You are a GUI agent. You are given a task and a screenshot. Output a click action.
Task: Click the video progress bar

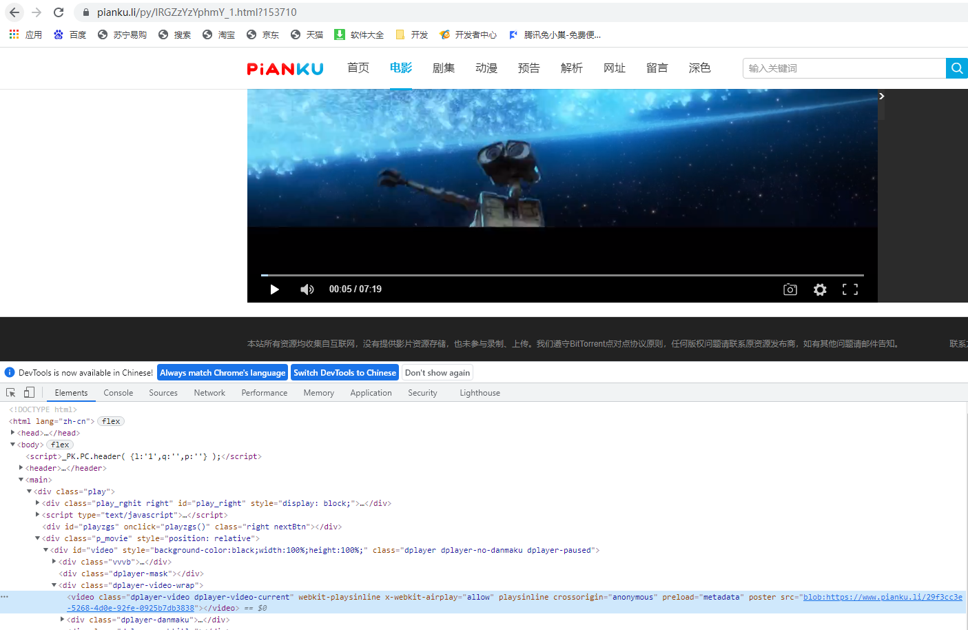click(x=562, y=275)
